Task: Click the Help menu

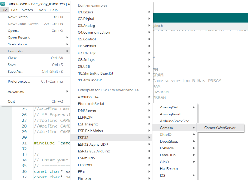Action: pos(54,10)
